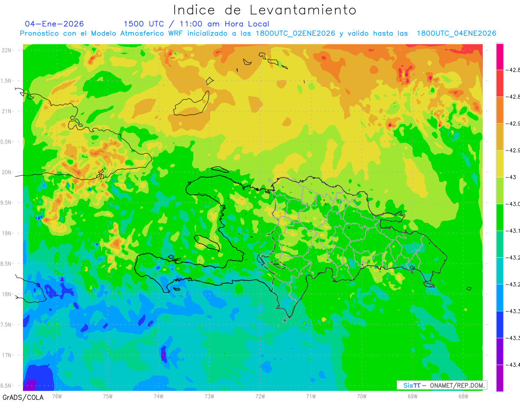
Task: Click the '-43.1' color bar value
Action: [514, 231]
